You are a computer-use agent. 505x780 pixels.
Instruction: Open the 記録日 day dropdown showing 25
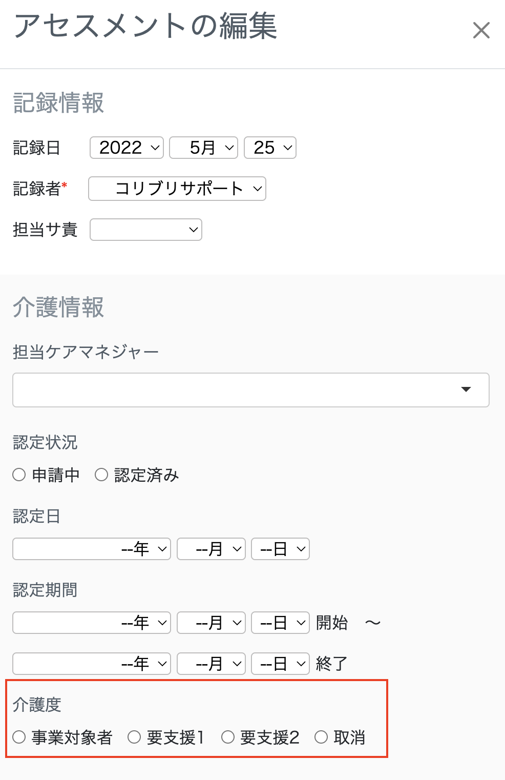[270, 148]
